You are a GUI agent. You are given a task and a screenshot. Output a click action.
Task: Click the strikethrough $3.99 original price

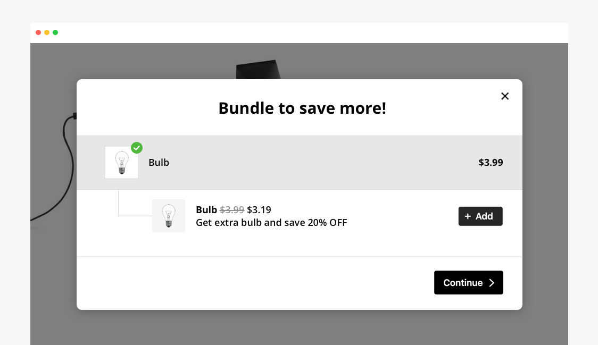click(x=232, y=209)
